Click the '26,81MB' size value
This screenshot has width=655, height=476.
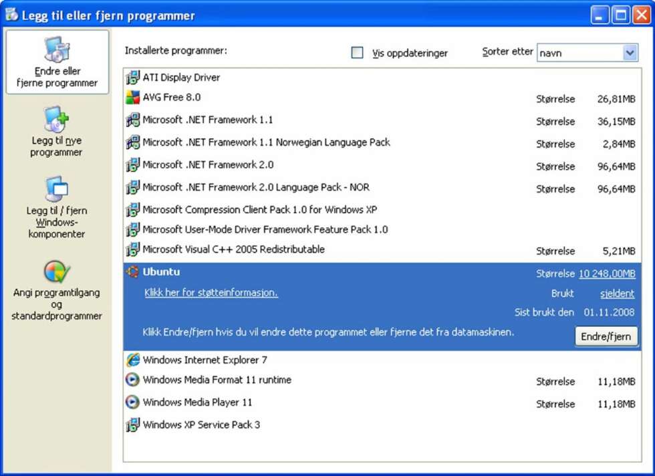pyautogui.click(x=616, y=99)
